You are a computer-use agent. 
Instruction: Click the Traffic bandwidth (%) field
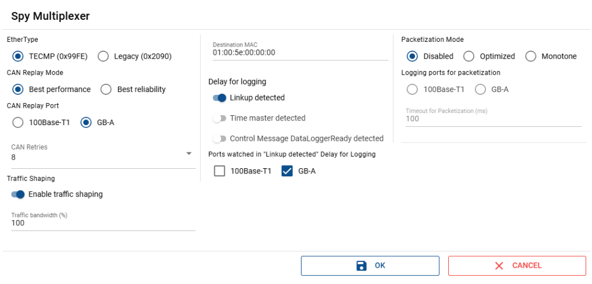(102, 223)
